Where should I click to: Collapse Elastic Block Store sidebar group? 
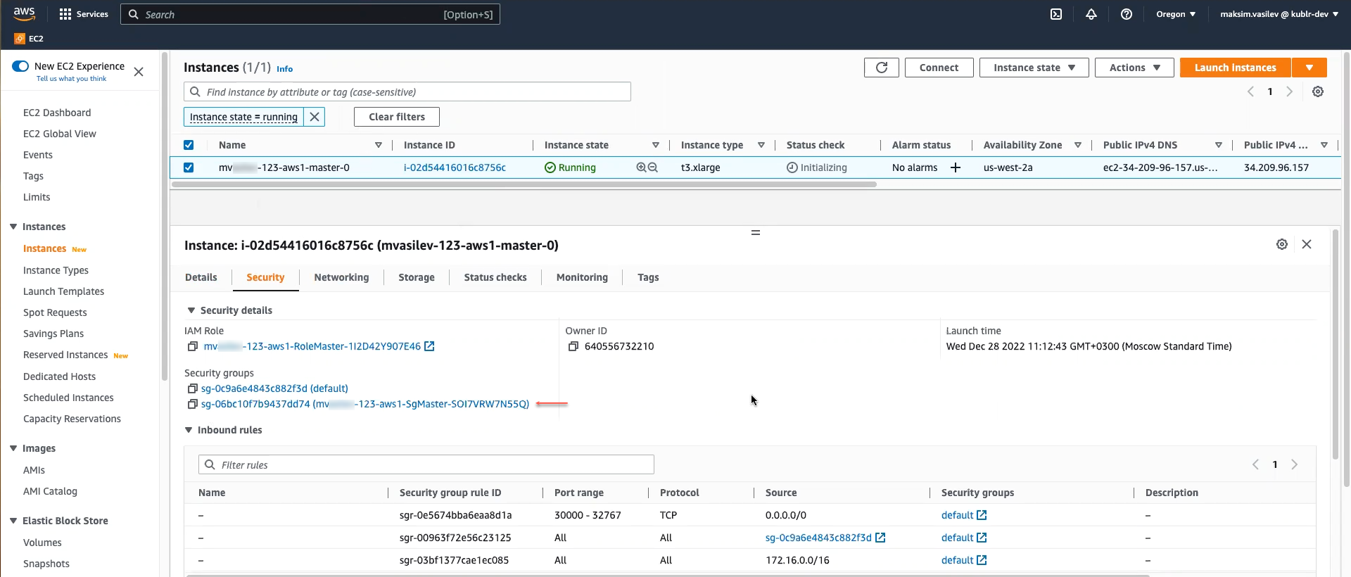click(13, 521)
